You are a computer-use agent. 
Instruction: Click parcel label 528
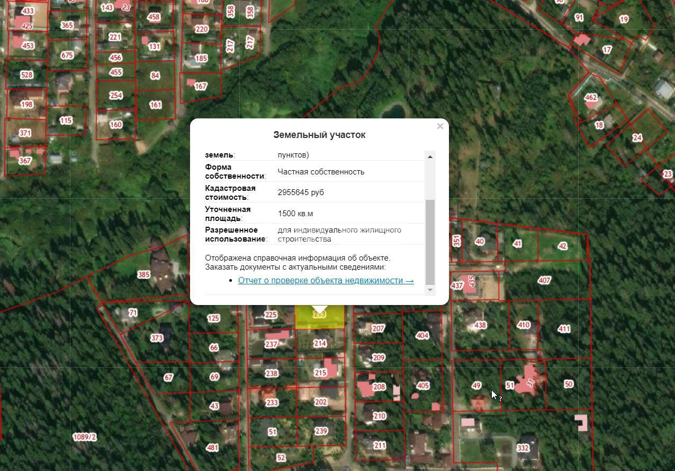point(26,75)
